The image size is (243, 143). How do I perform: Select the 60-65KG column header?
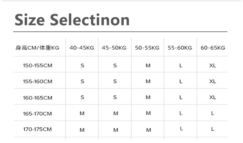(213, 48)
